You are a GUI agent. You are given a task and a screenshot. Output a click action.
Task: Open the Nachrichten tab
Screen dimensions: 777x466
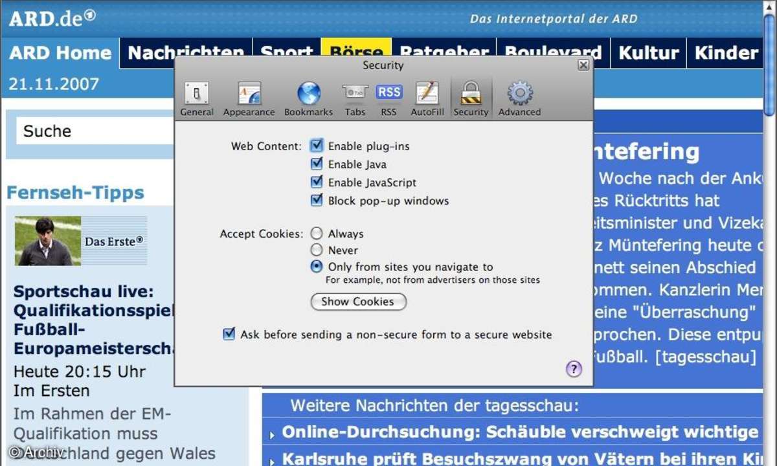point(186,53)
